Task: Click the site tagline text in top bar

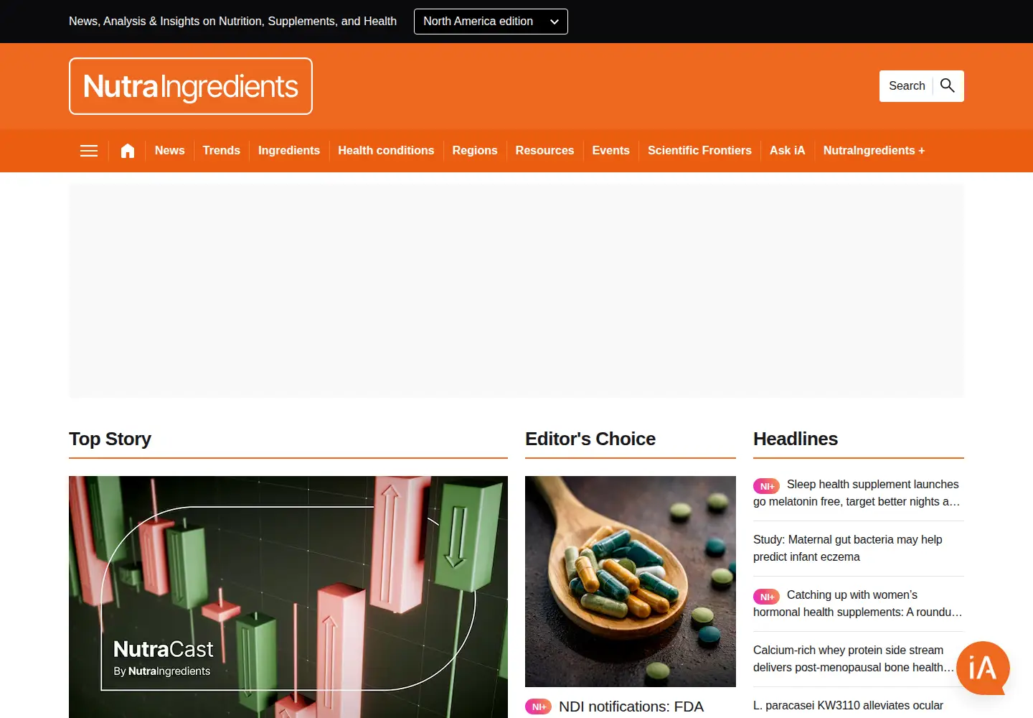Action: coord(232,22)
